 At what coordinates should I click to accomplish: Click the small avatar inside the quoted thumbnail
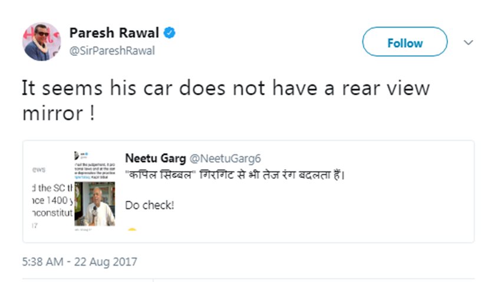tap(77, 156)
